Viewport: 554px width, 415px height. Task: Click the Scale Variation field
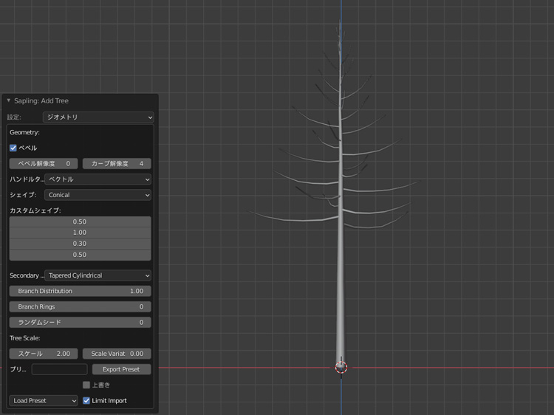(x=117, y=354)
